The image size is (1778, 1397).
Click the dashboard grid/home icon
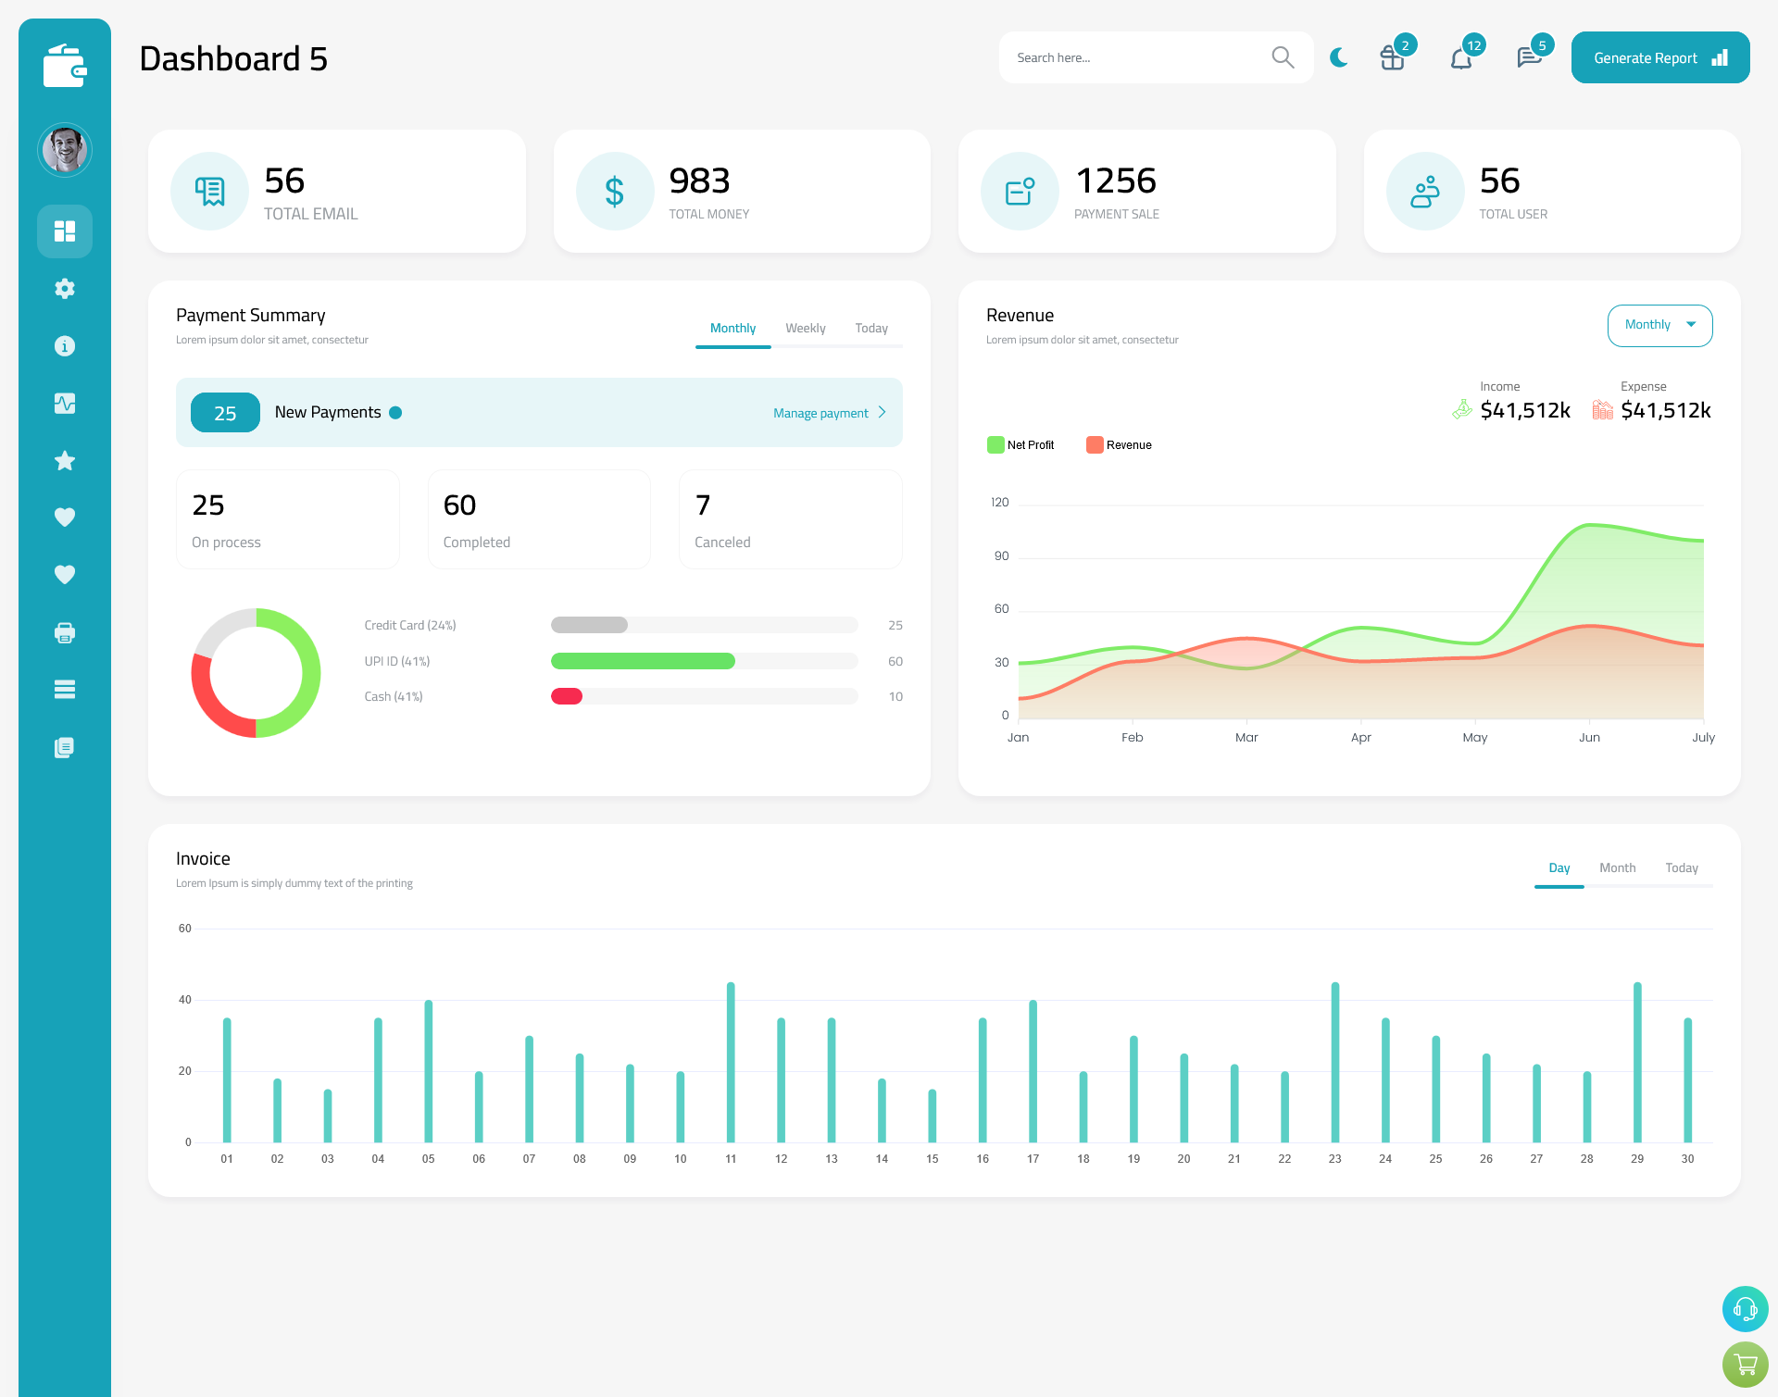pos(65,231)
